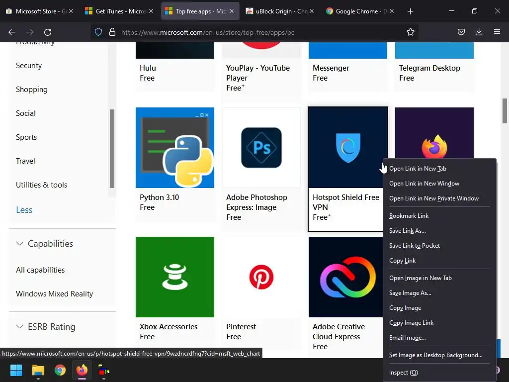Open the Firefox hamburger menu
The image size is (509, 382).
tap(497, 32)
